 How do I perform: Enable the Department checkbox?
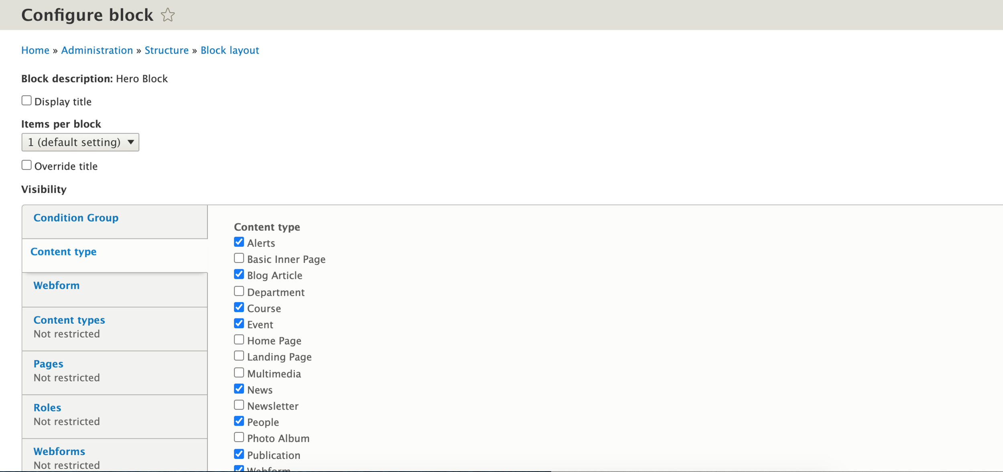[x=239, y=291]
